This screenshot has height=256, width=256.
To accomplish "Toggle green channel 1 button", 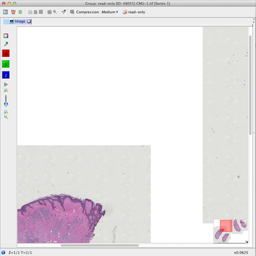I will coord(6,64).
